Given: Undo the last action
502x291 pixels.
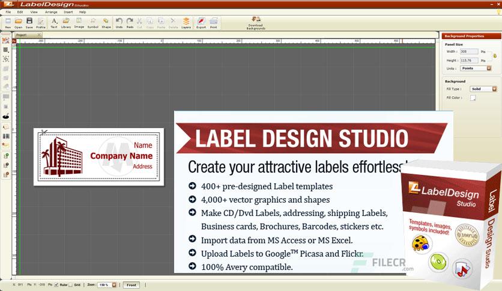Looking at the screenshot, I should (119, 23).
